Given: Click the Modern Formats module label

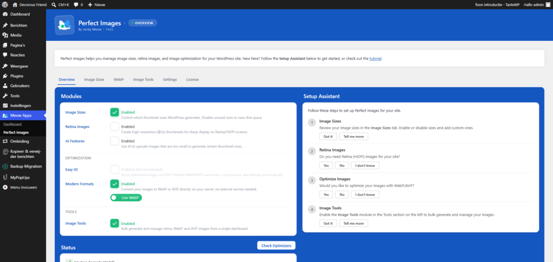Looking at the screenshot, I should click(x=79, y=184).
